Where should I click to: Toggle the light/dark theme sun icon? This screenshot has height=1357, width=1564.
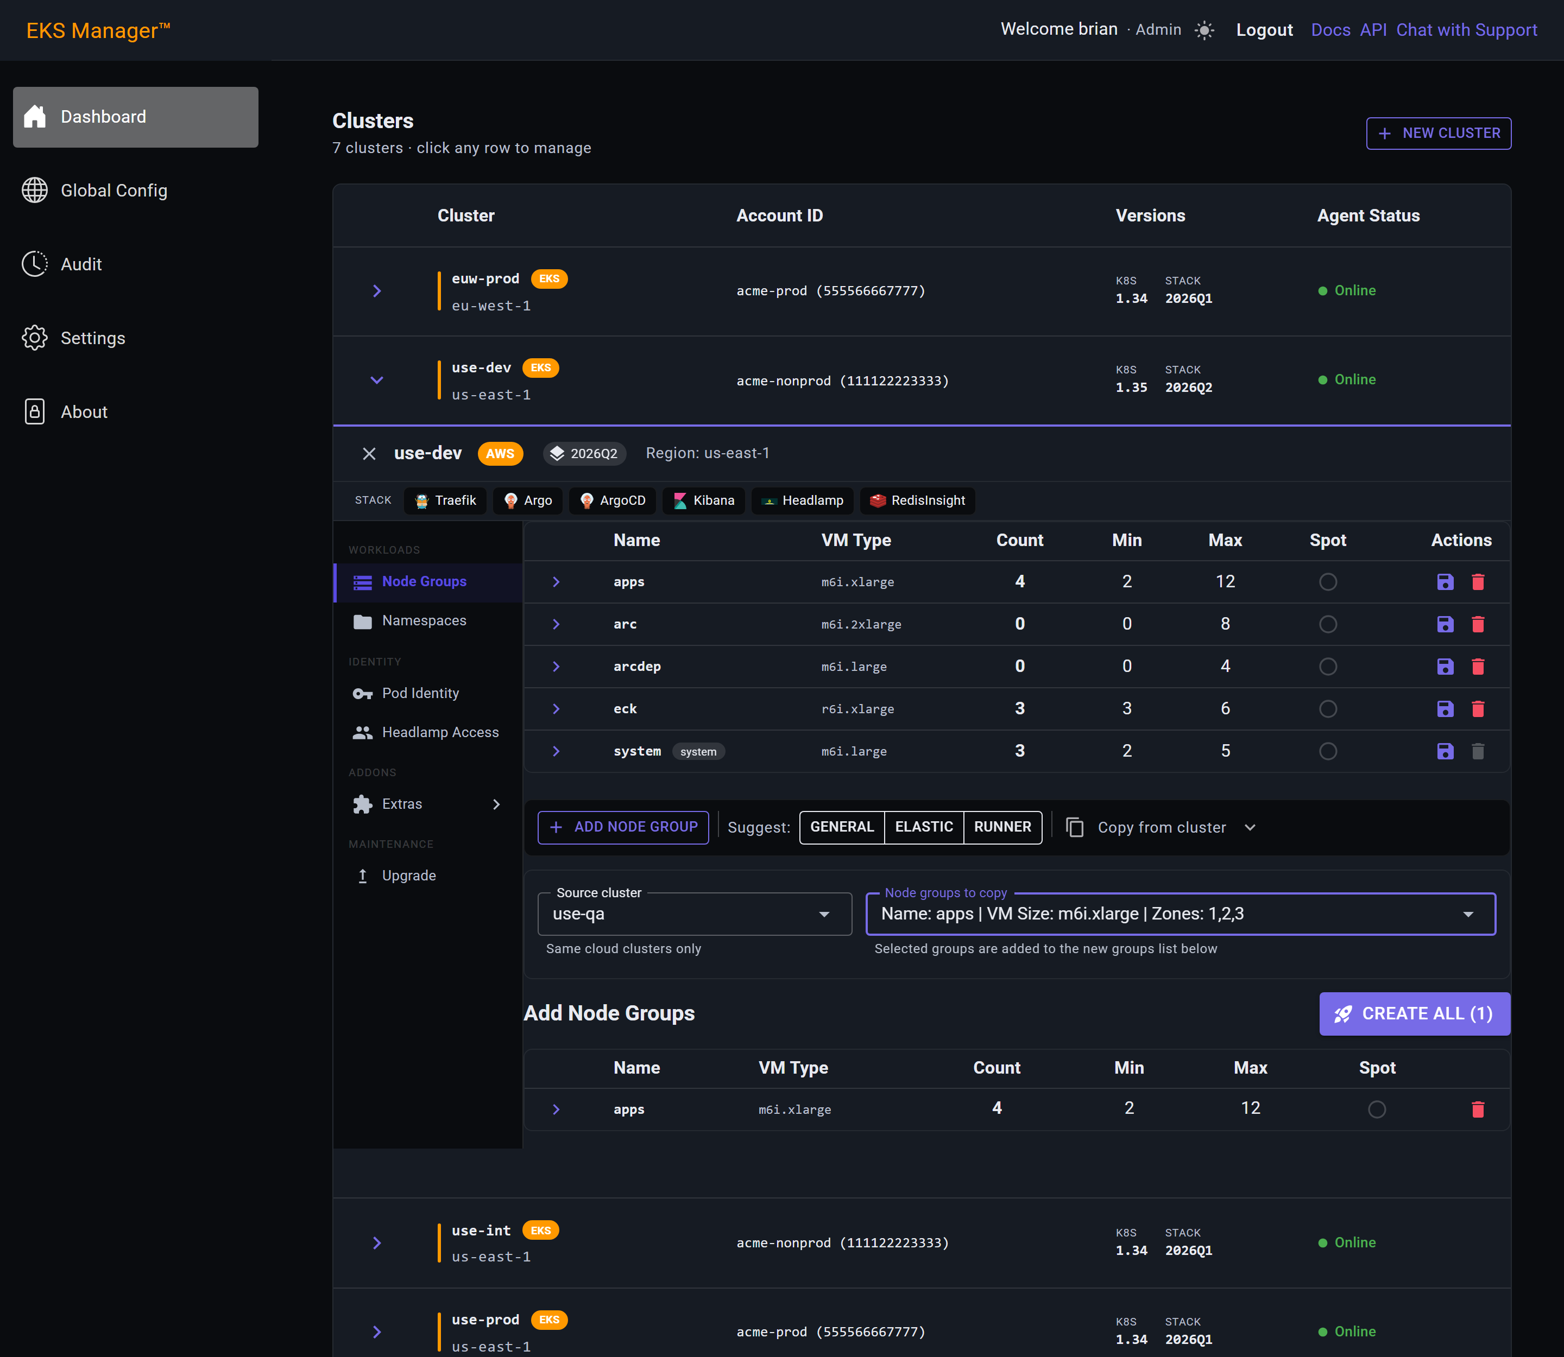click(x=1203, y=30)
